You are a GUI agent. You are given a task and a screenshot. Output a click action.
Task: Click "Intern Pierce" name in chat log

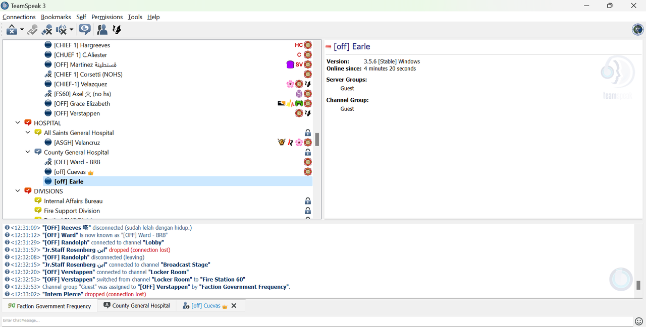point(63,294)
